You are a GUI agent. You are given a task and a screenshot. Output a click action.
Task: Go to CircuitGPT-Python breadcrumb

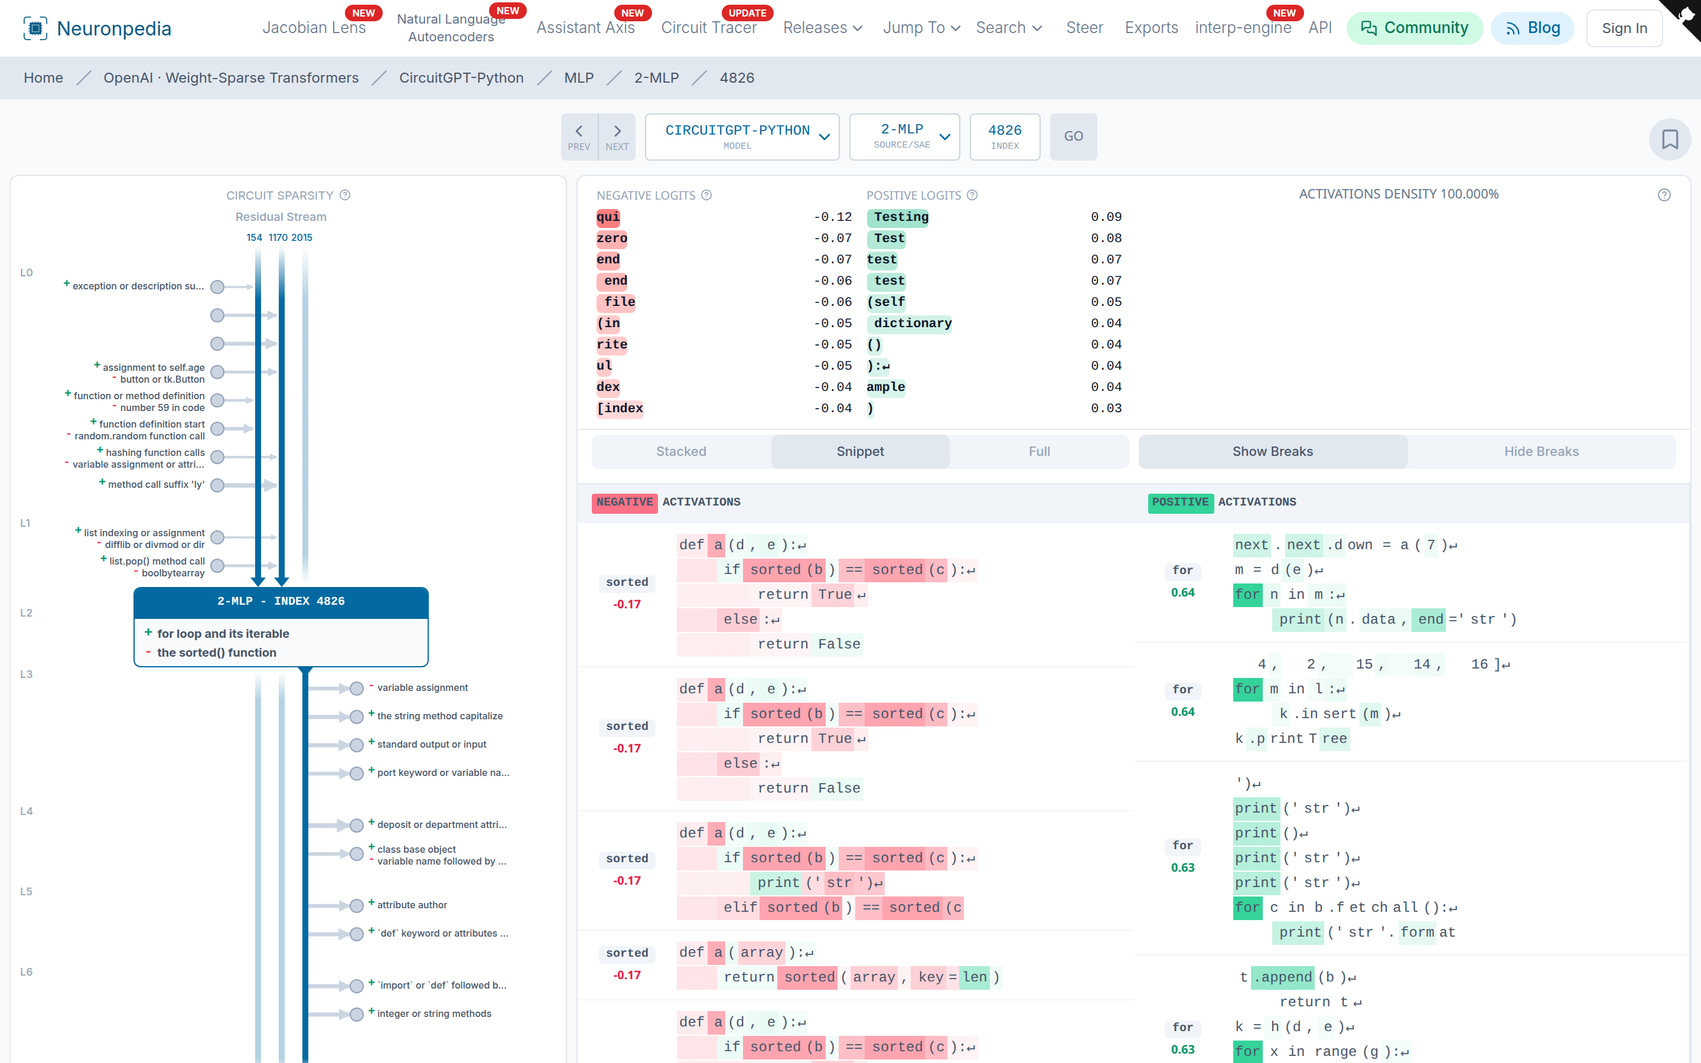click(461, 78)
